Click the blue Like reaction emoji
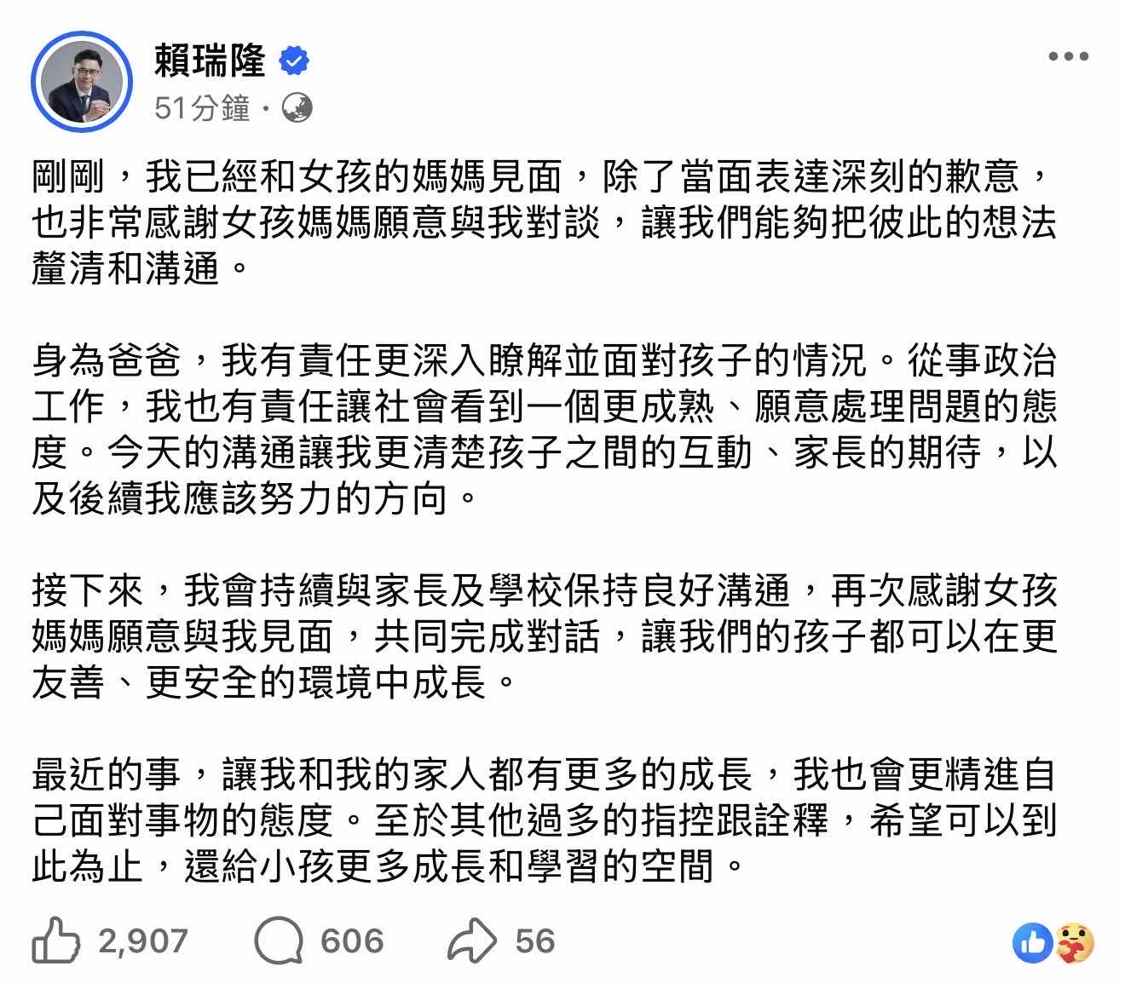The image size is (1125, 989). click(x=1033, y=942)
